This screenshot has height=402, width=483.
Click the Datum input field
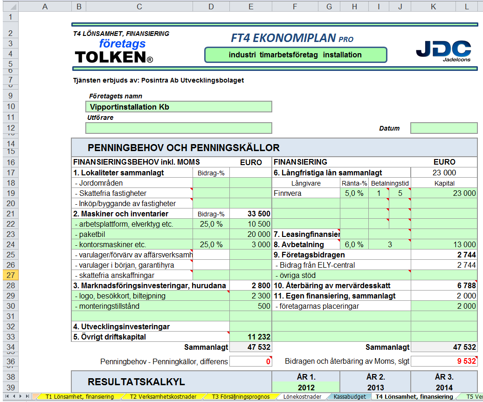click(x=444, y=128)
